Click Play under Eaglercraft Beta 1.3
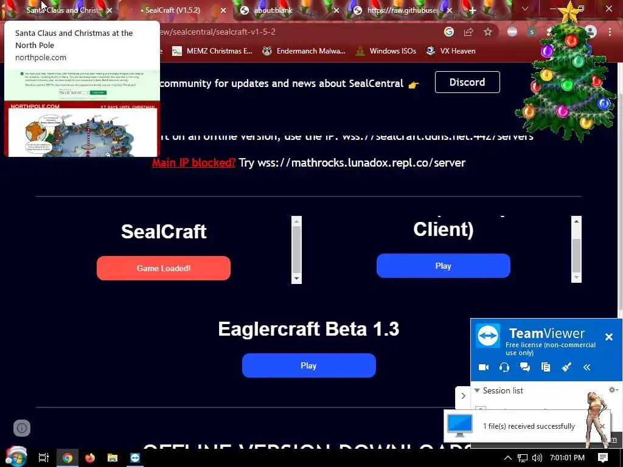This screenshot has width=623, height=467. click(x=308, y=365)
